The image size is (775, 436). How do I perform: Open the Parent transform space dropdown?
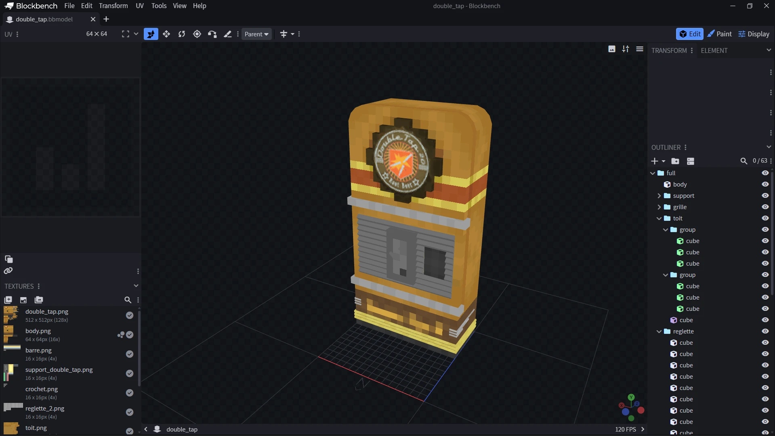pyautogui.click(x=256, y=34)
